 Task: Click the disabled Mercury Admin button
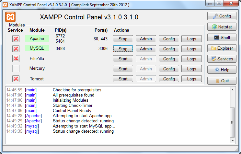146,69
